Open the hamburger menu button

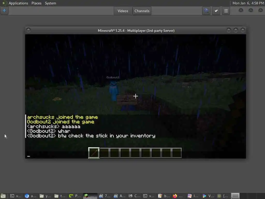point(226,11)
